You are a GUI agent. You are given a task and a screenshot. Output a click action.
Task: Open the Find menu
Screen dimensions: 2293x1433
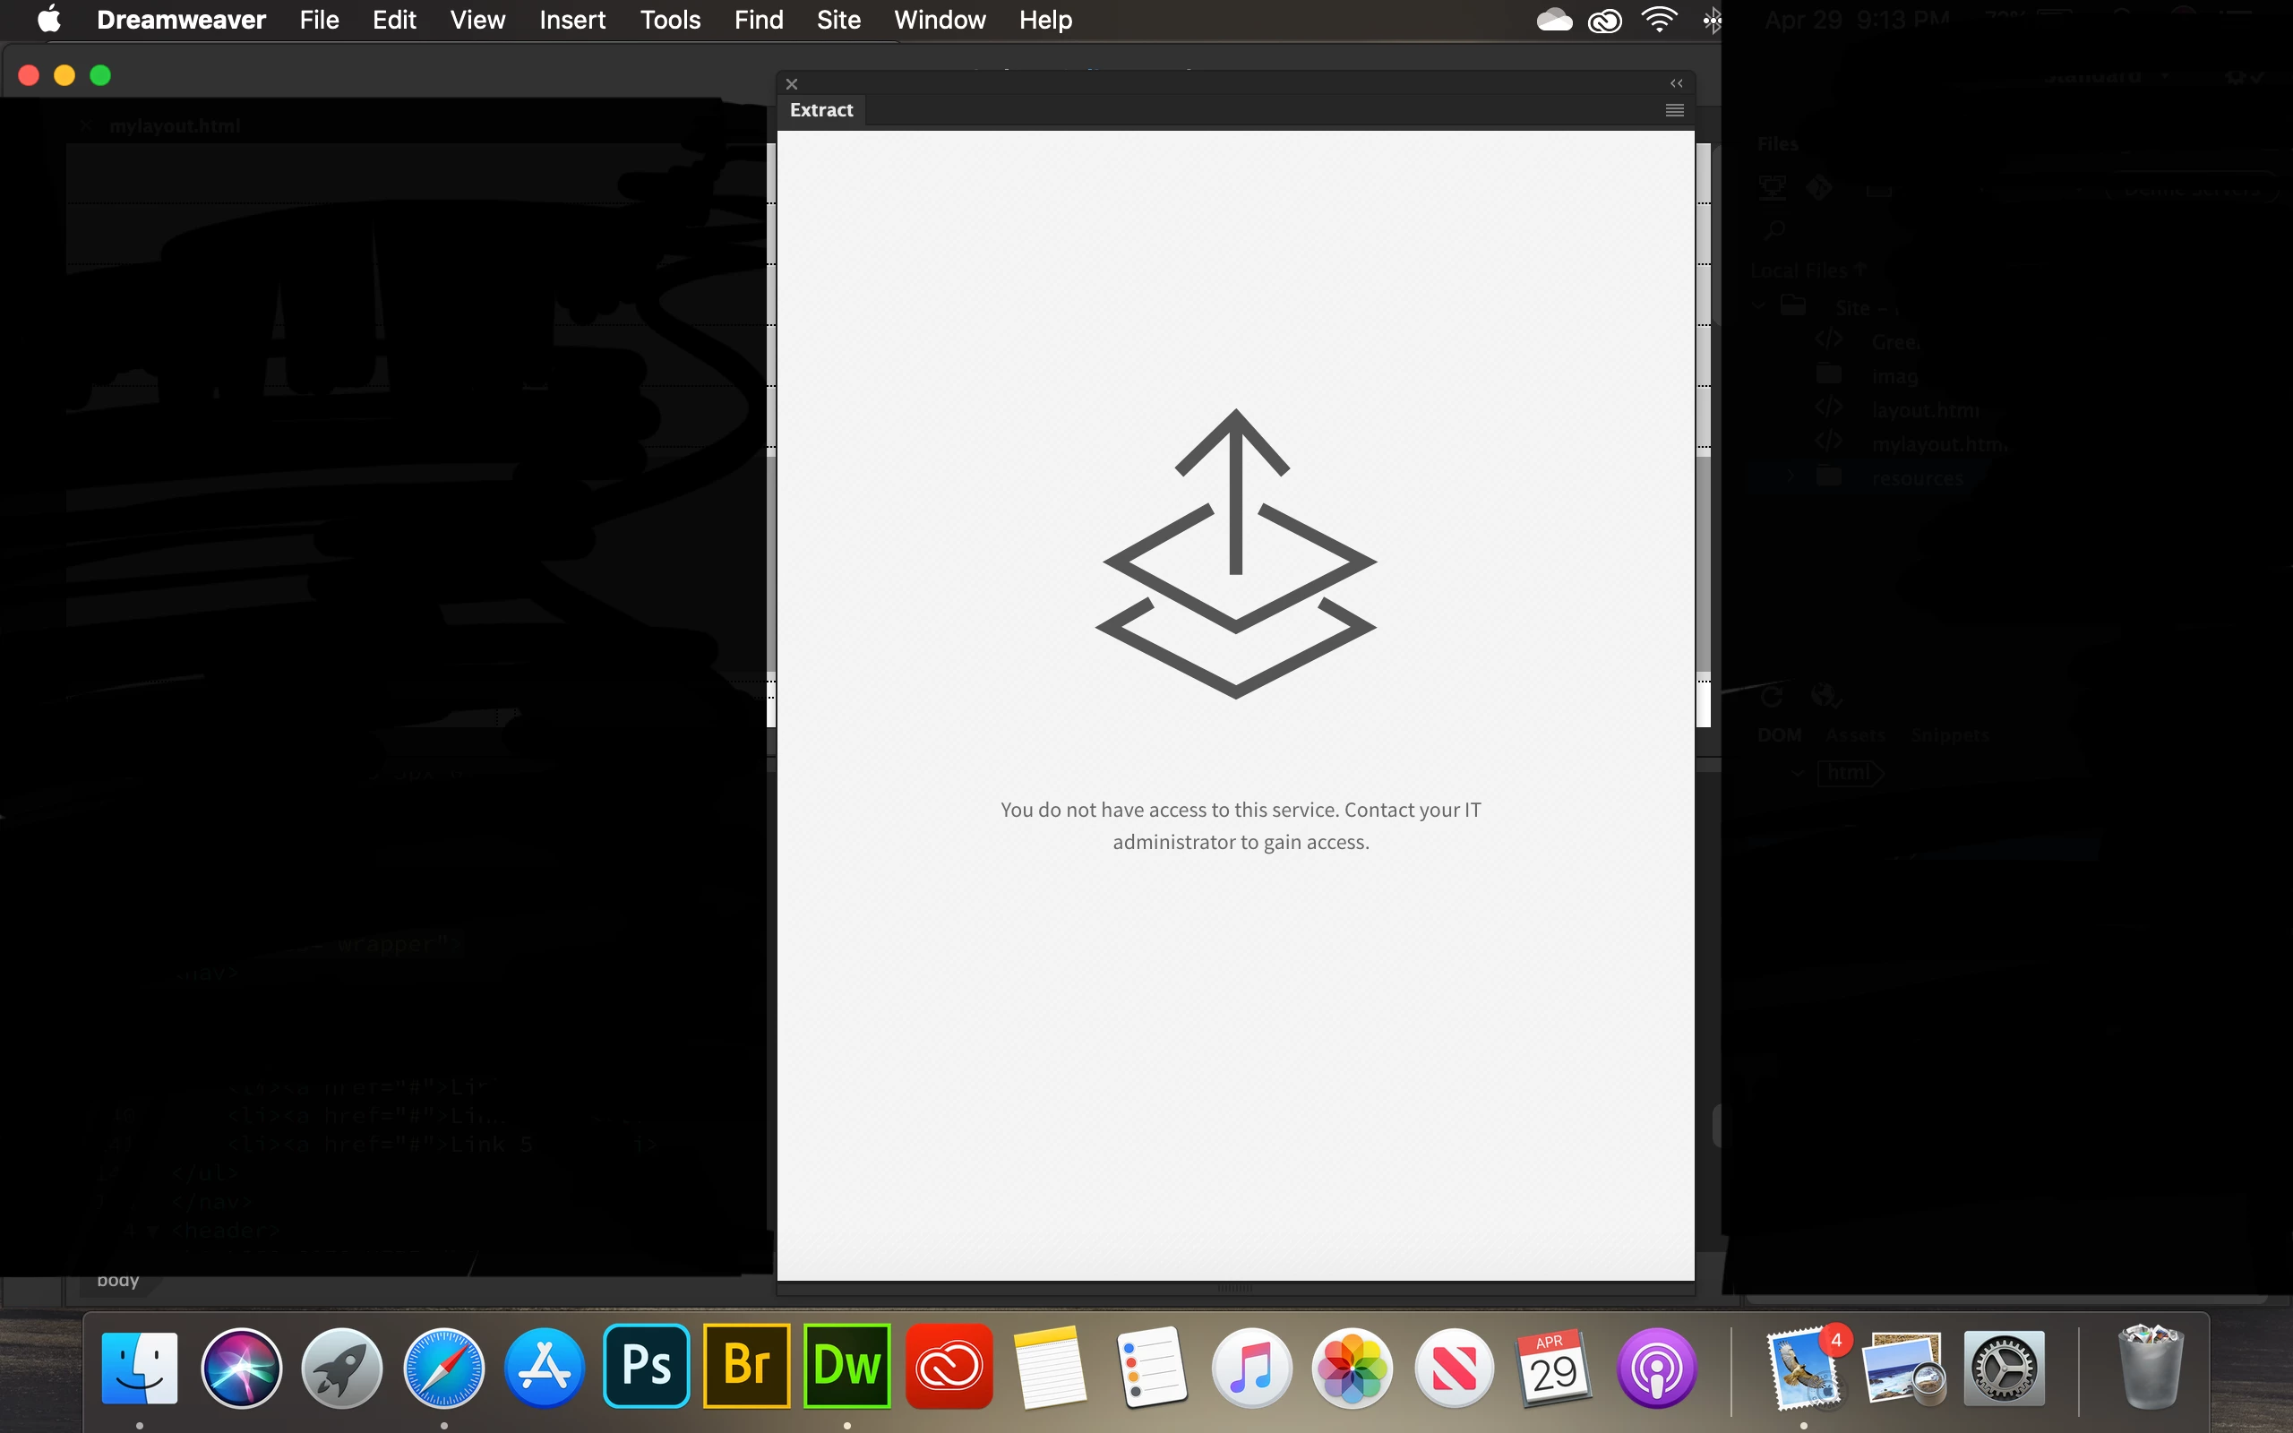pos(758,20)
